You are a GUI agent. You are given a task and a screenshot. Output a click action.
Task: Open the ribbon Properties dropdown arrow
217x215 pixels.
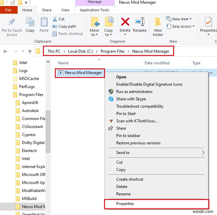pos(208,35)
